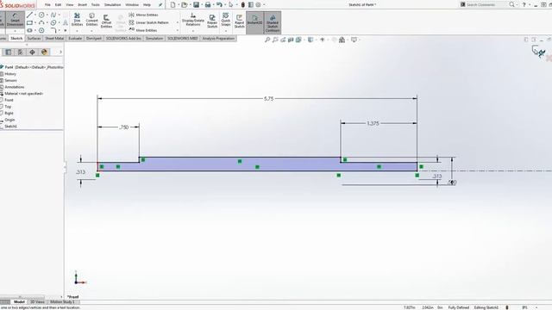The image size is (552, 310).
Task: Select the sketch Text tool
Action: [x=66, y=22]
